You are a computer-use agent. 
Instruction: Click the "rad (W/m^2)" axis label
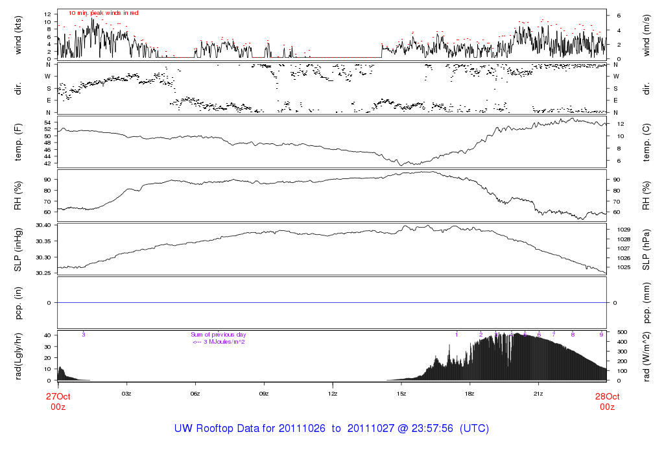pyautogui.click(x=646, y=355)
